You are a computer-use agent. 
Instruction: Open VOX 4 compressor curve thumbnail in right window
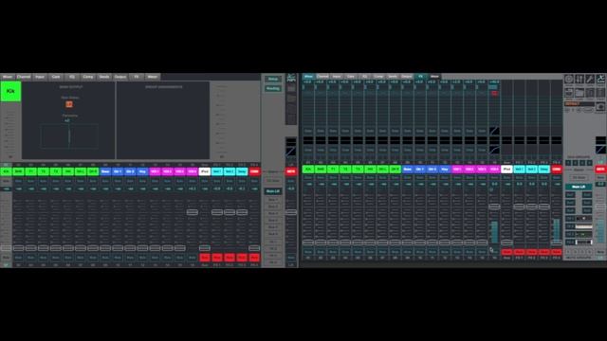pos(494,150)
